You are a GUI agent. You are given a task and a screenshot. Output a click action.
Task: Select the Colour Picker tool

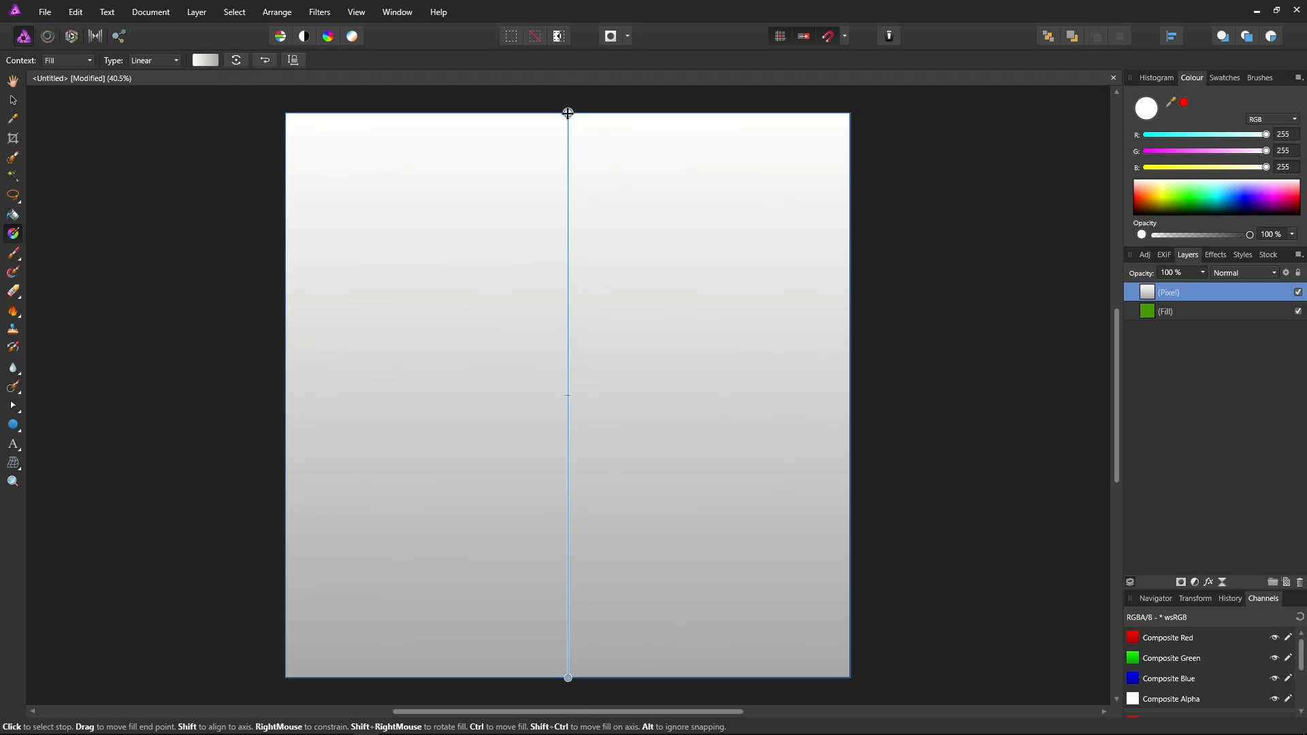(13, 119)
